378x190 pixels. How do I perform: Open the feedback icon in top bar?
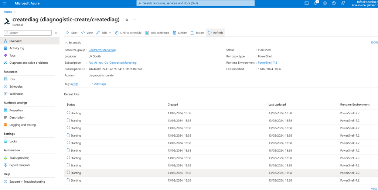coord(343,3)
